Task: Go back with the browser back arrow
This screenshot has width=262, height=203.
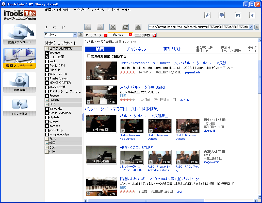Action: pos(88,27)
